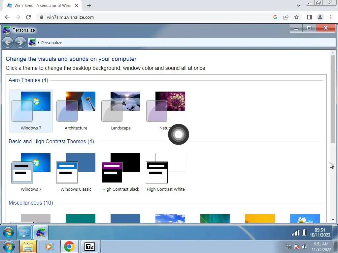338x253 pixels.
Task: Open the browser side panel
Action: click(310, 17)
